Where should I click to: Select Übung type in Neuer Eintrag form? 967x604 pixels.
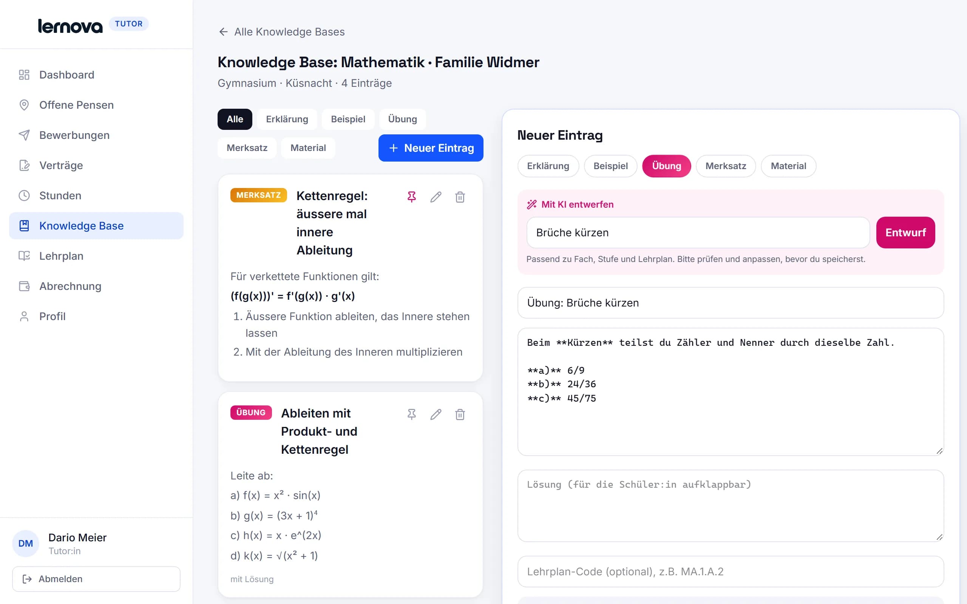tap(666, 166)
